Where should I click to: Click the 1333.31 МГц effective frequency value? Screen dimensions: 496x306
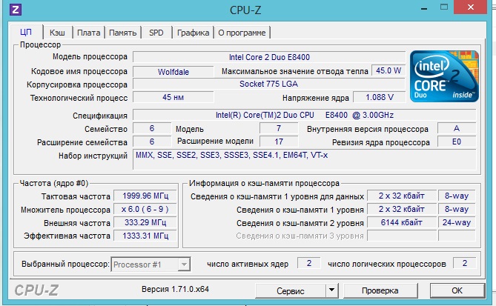point(145,236)
